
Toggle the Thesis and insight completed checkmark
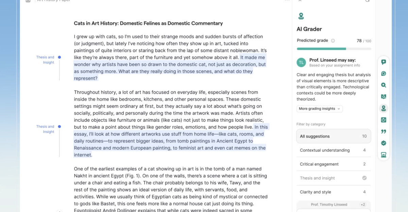[x=364, y=178]
